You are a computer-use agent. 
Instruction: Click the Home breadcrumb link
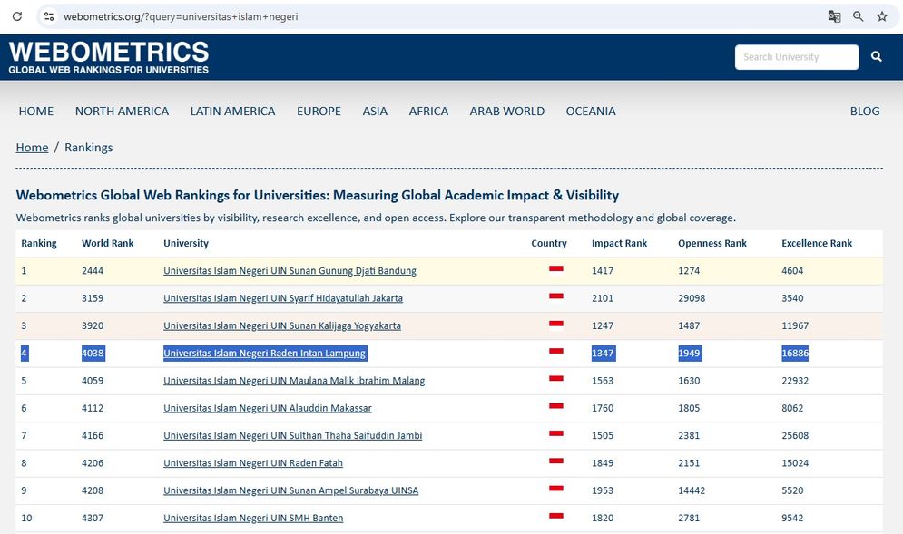click(32, 147)
